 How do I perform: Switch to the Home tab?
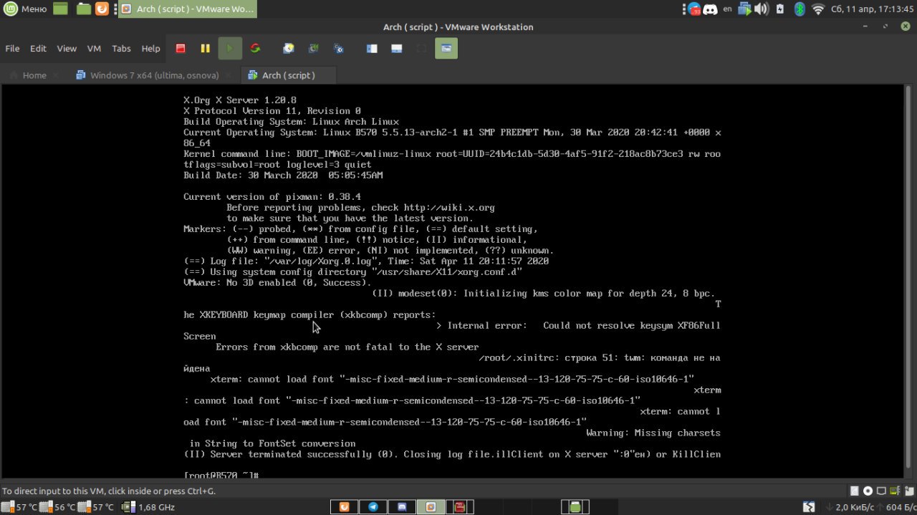tap(34, 75)
